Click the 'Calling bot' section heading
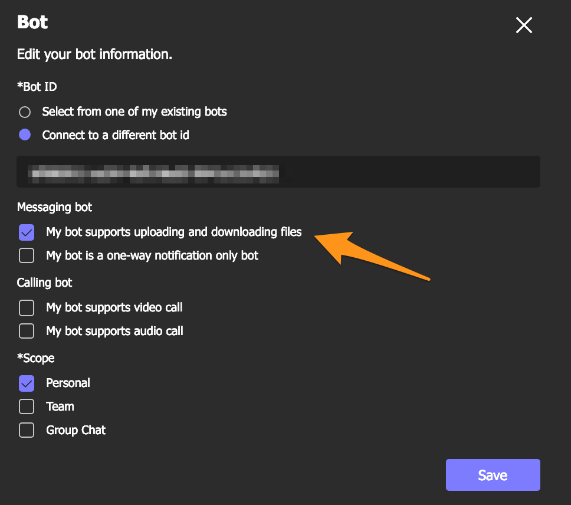The height and width of the screenshot is (505, 571). (x=44, y=283)
